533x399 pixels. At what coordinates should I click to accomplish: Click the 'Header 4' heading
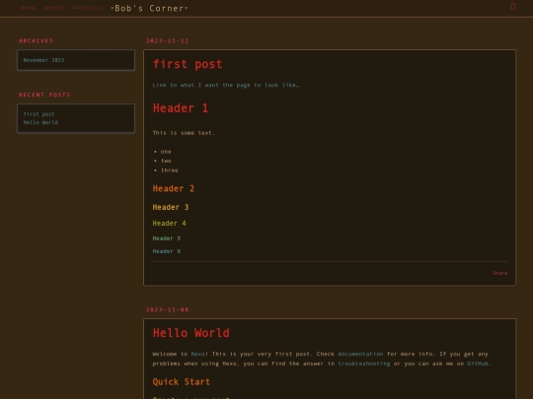coord(170,224)
